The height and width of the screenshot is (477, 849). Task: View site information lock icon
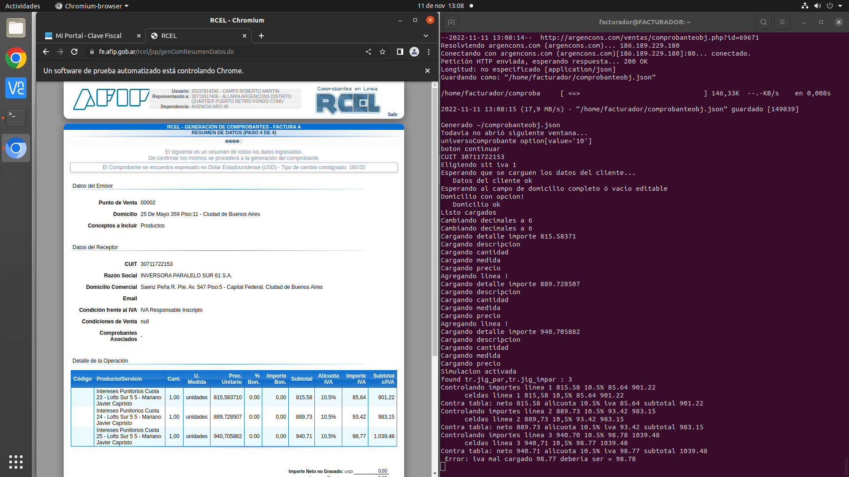(x=92, y=52)
